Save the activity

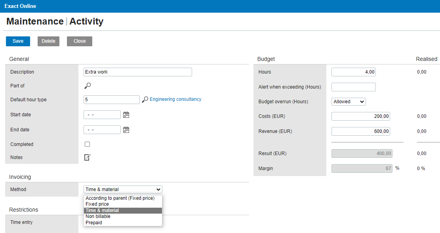(x=18, y=41)
